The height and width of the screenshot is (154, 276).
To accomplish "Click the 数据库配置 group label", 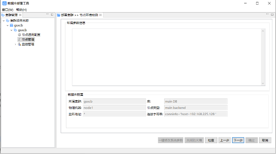I will [76, 95].
